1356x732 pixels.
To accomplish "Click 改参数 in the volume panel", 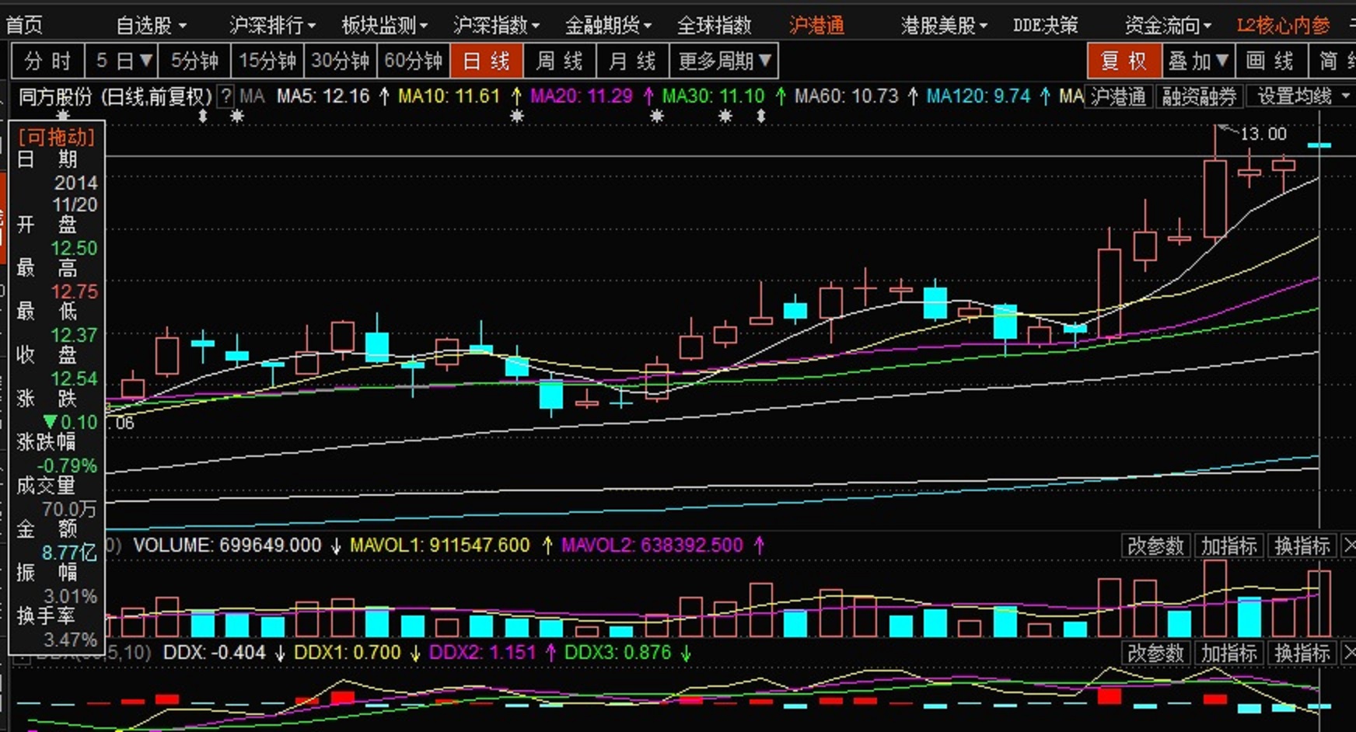I will tap(1155, 546).
